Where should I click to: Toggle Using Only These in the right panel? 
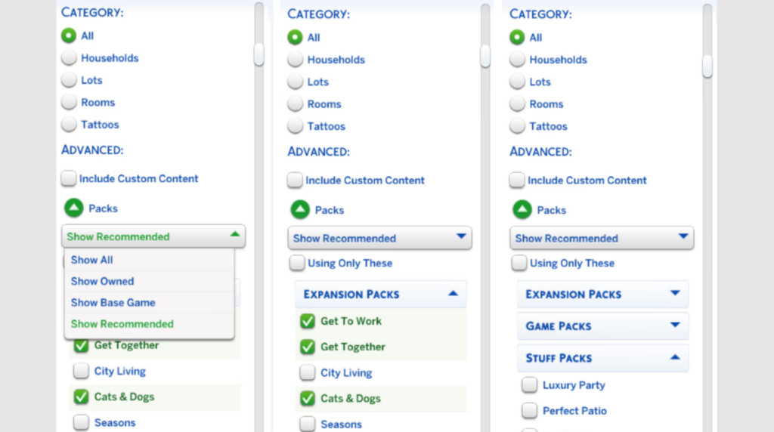tap(519, 263)
